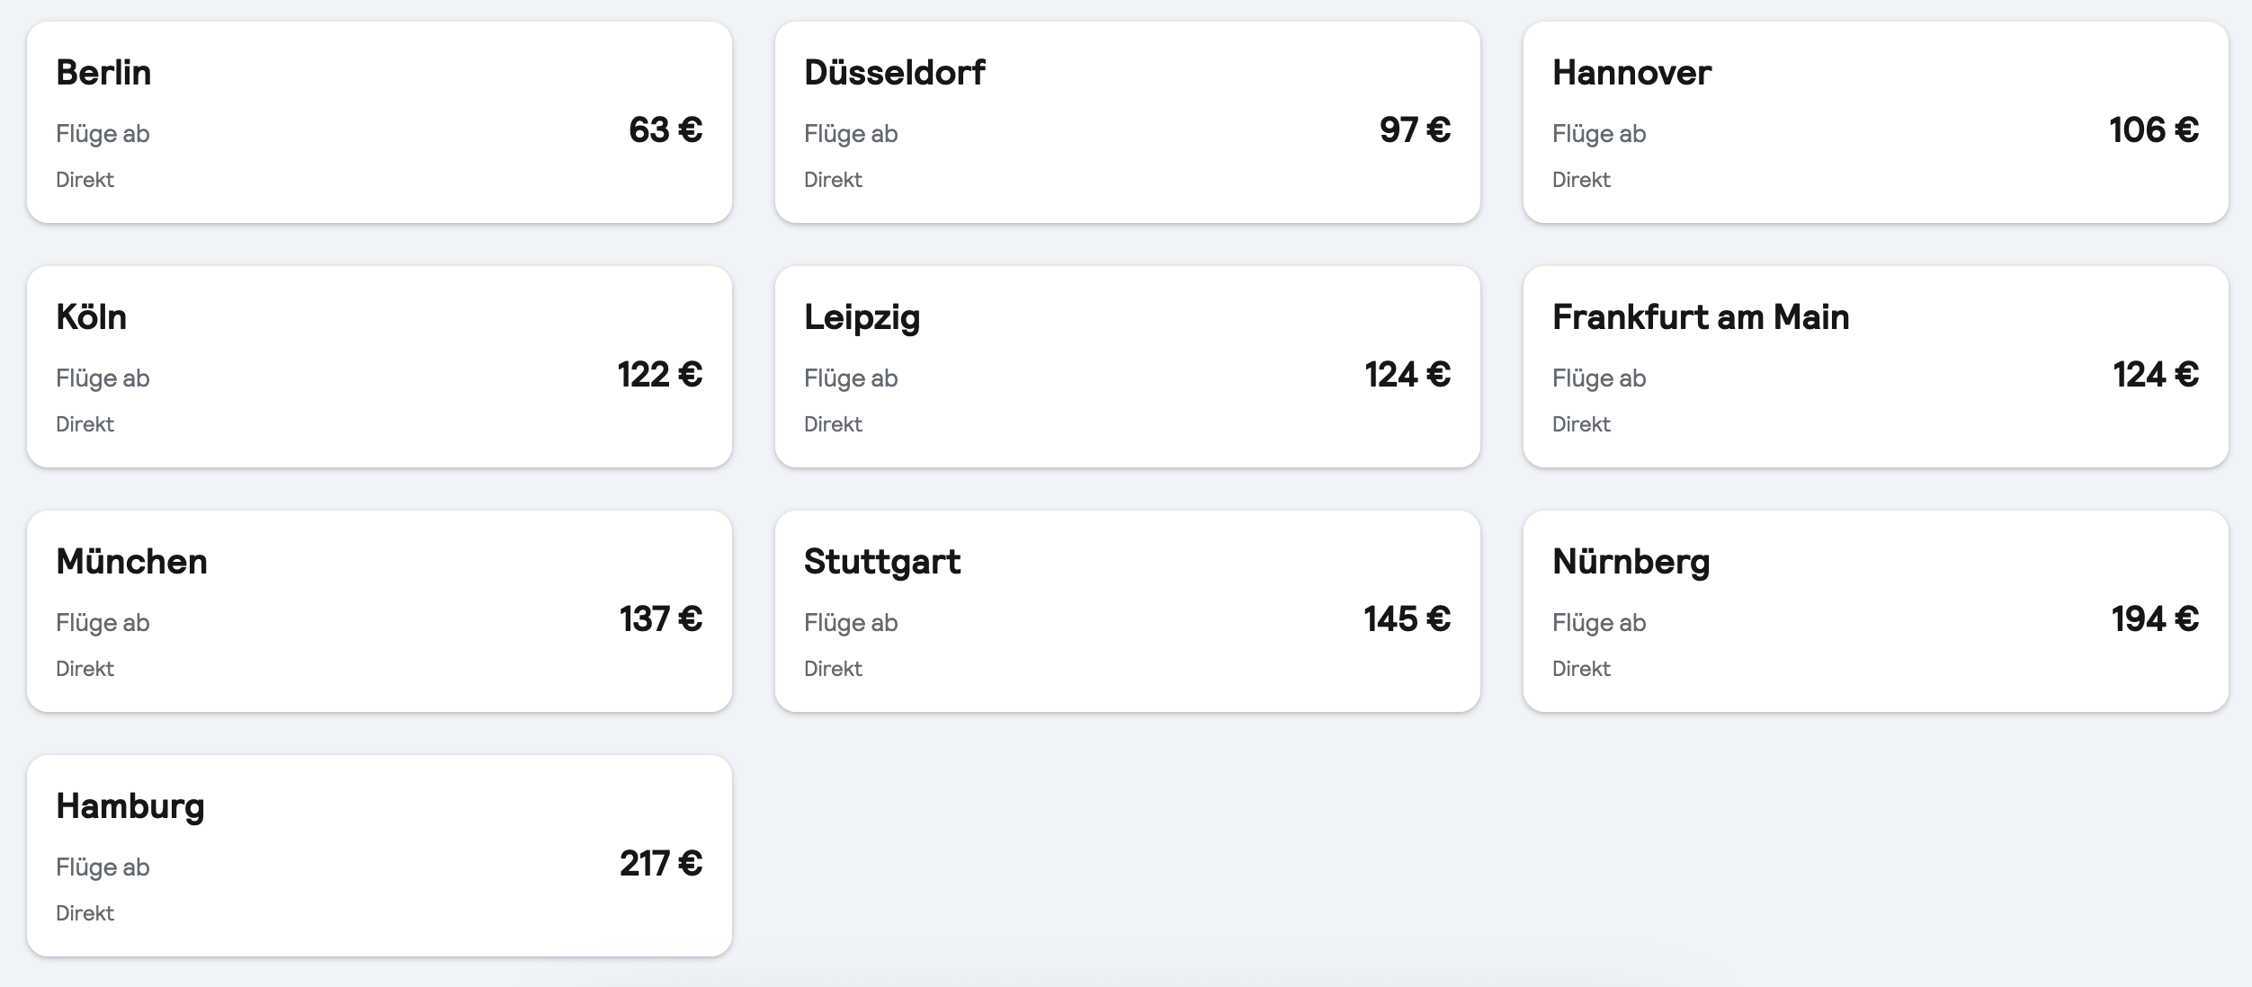Click the 217 € Hamburg price
The width and height of the screenshot is (2252, 987).
660,864
